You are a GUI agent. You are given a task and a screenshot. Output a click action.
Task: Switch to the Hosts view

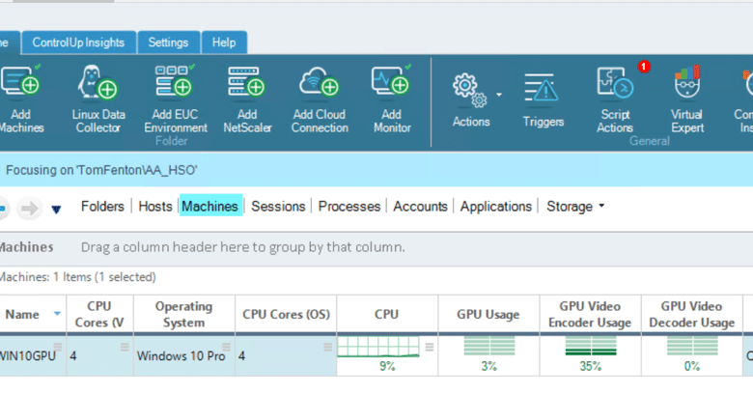(155, 206)
